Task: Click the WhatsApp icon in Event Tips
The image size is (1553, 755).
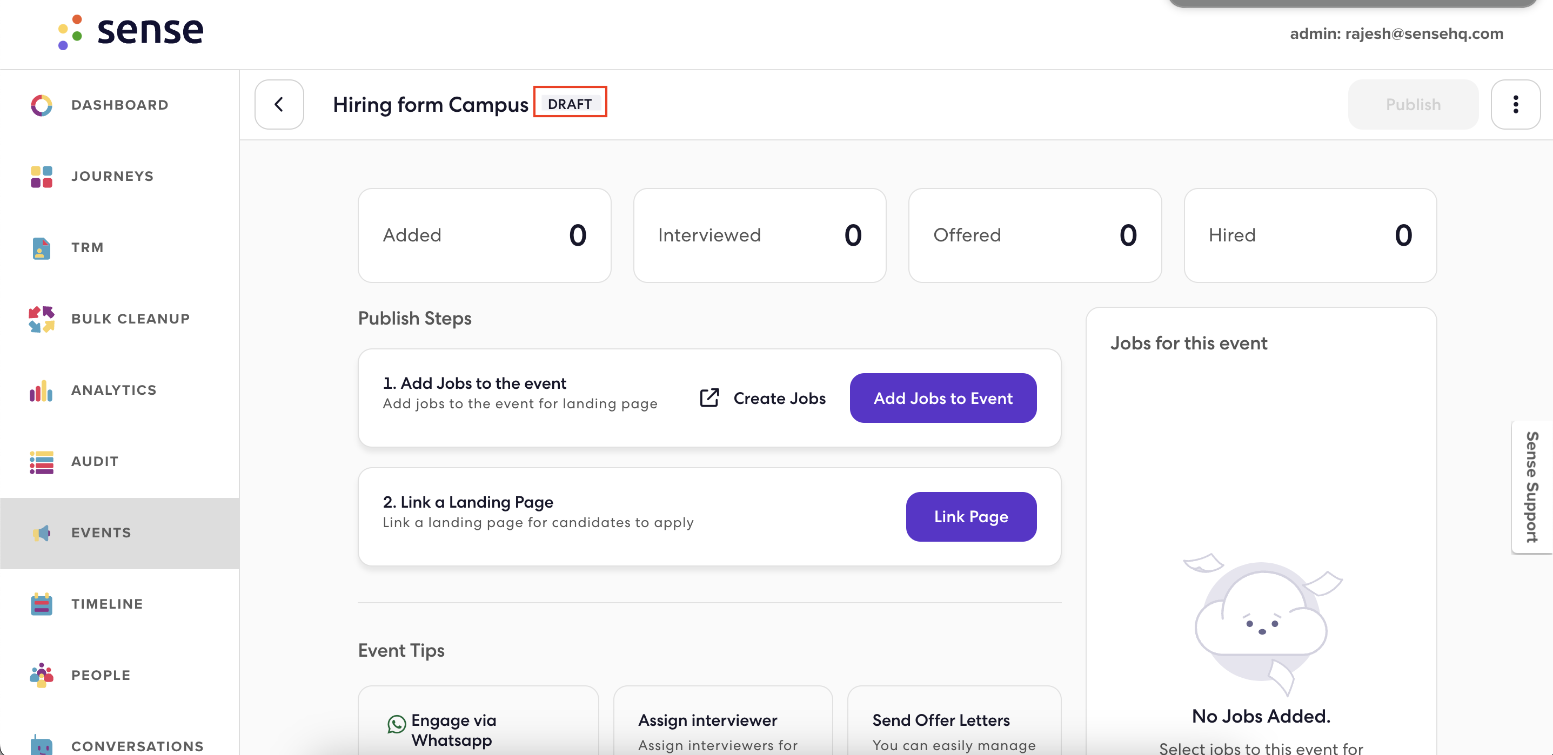Action: [x=396, y=724]
